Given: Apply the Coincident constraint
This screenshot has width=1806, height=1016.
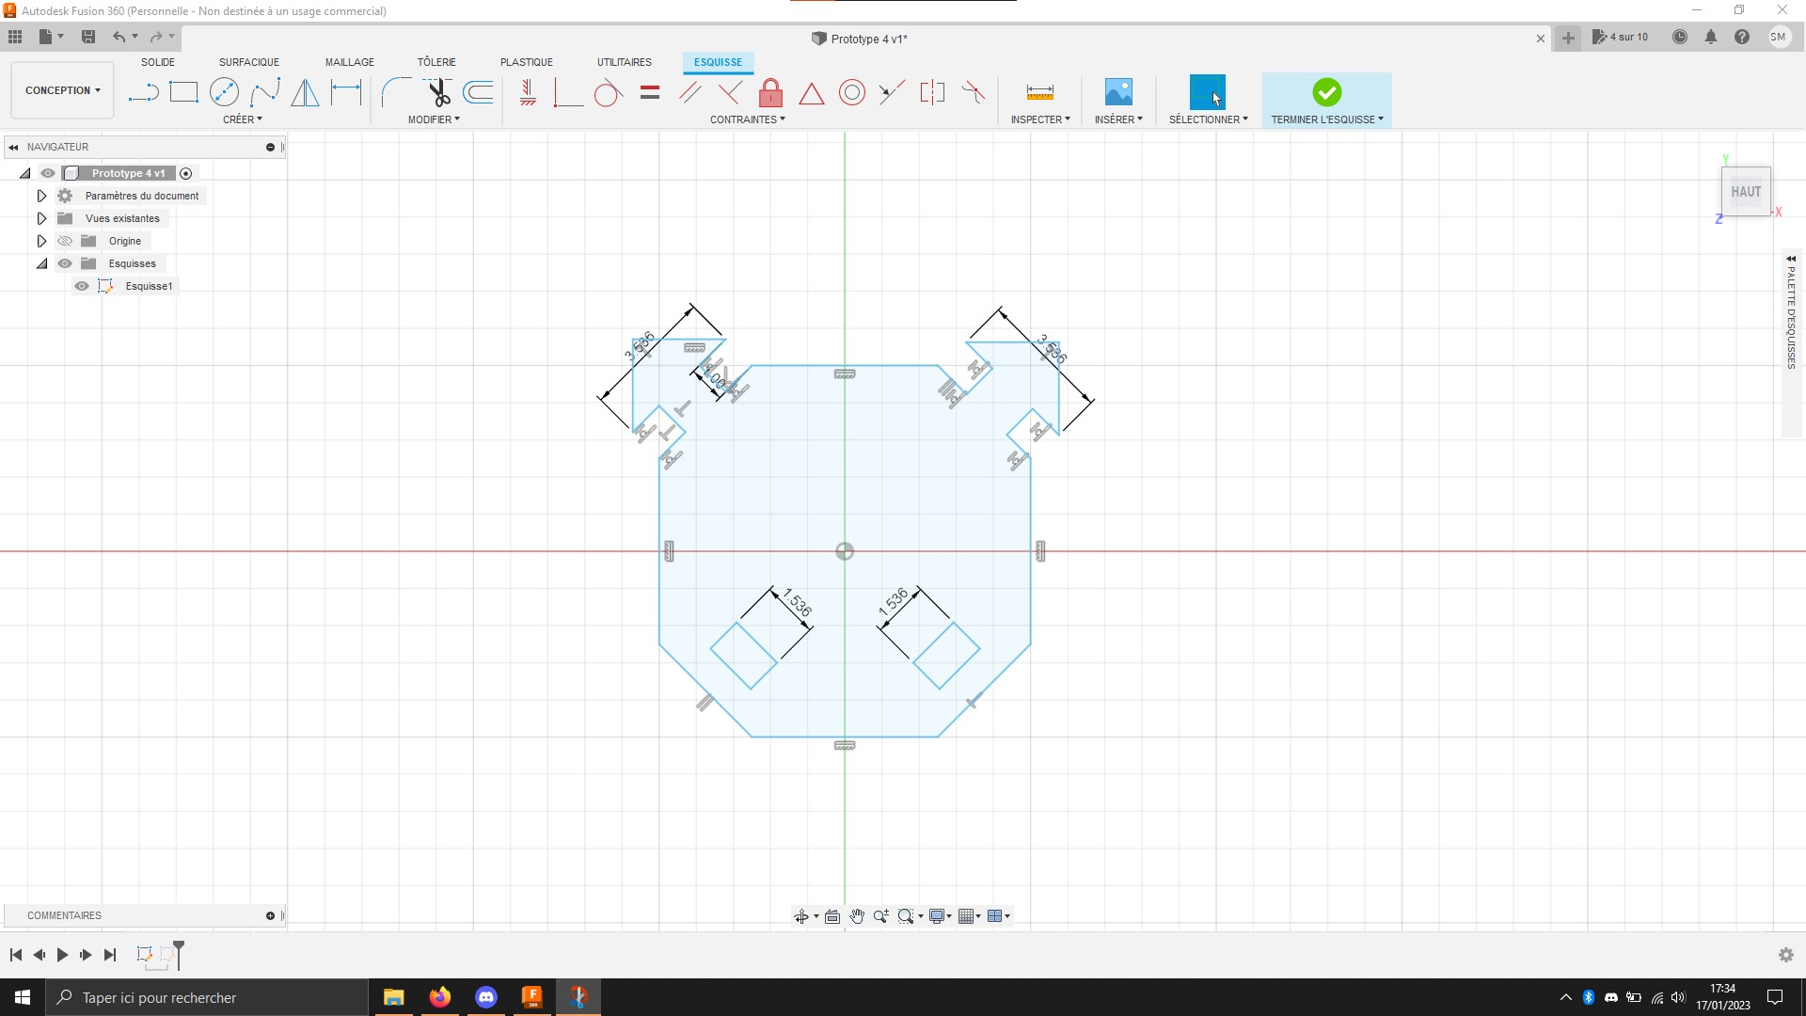Looking at the screenshot, I should (x=568, y=92).
